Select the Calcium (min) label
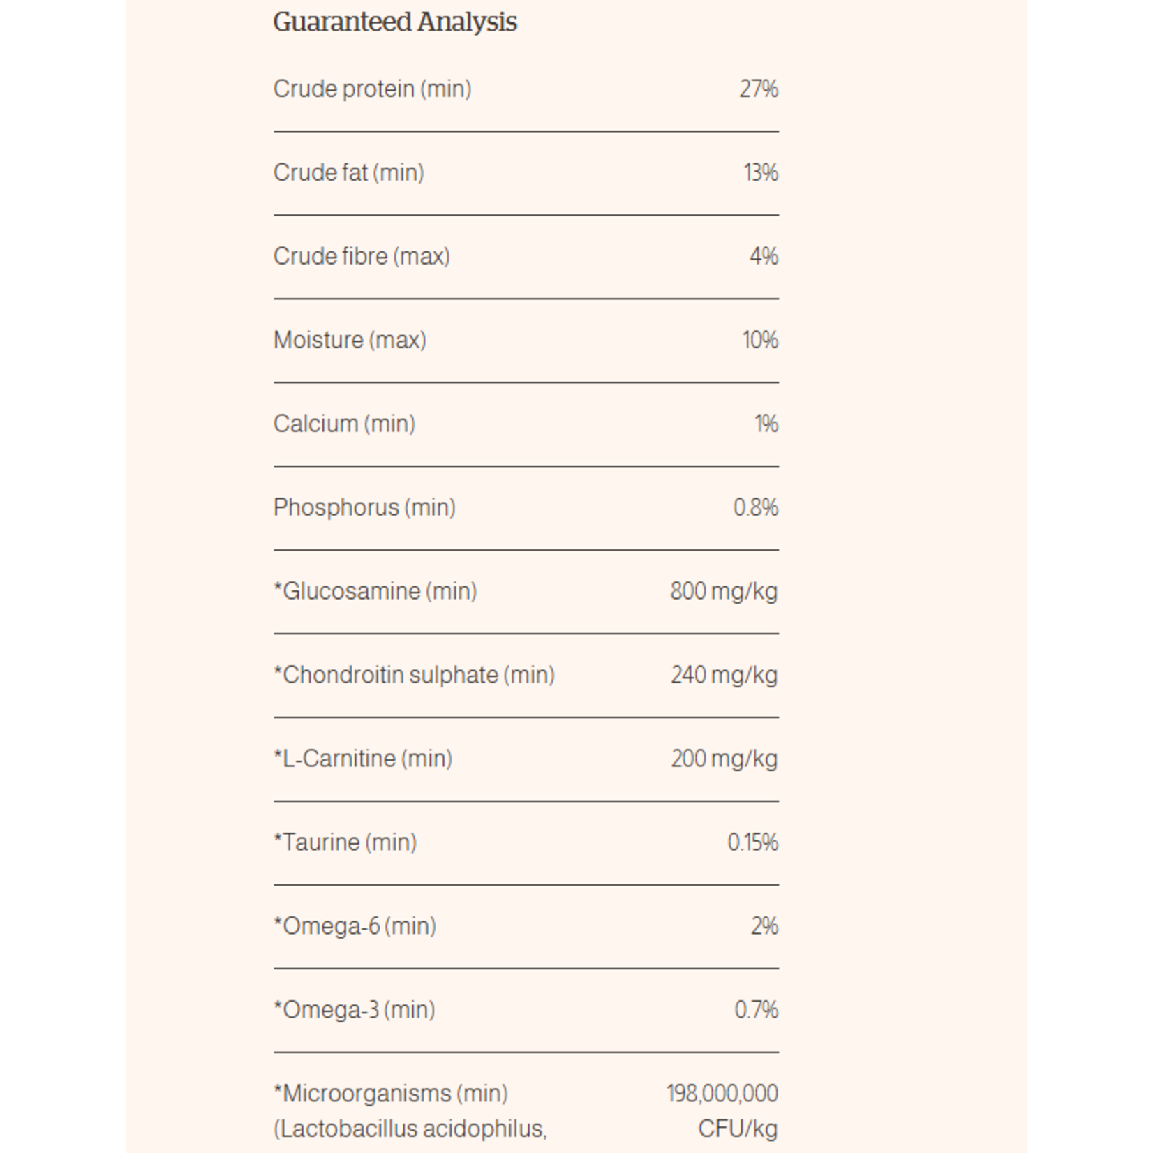 click(x=345, y=424)
